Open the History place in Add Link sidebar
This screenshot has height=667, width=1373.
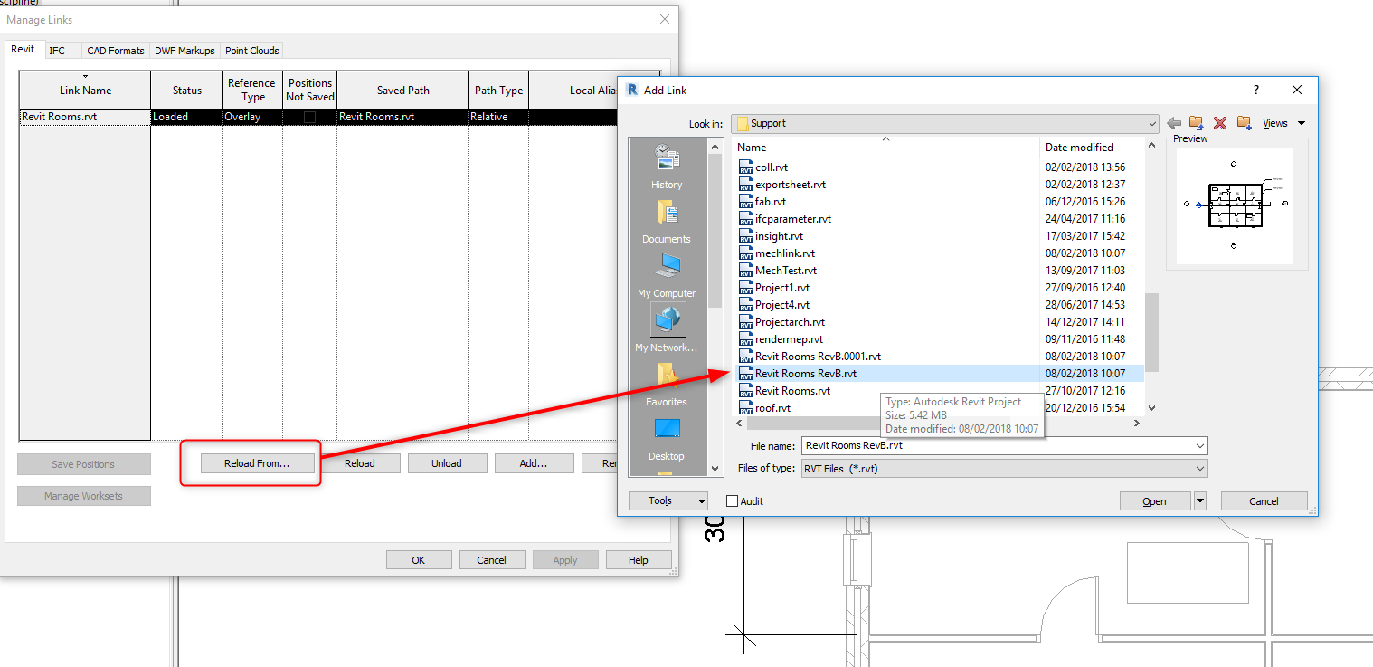click(x=667, y=167)
